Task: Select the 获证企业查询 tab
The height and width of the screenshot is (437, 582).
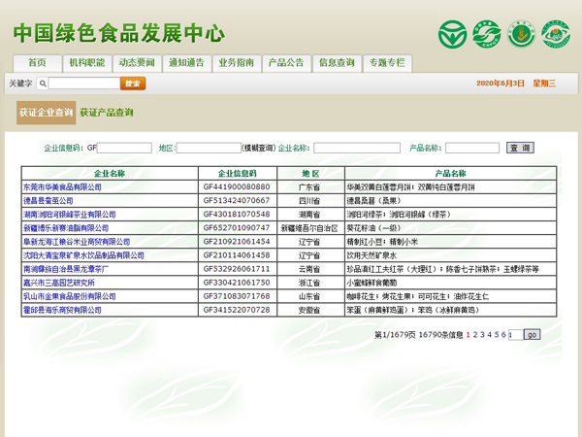Action: pos(46,113)
